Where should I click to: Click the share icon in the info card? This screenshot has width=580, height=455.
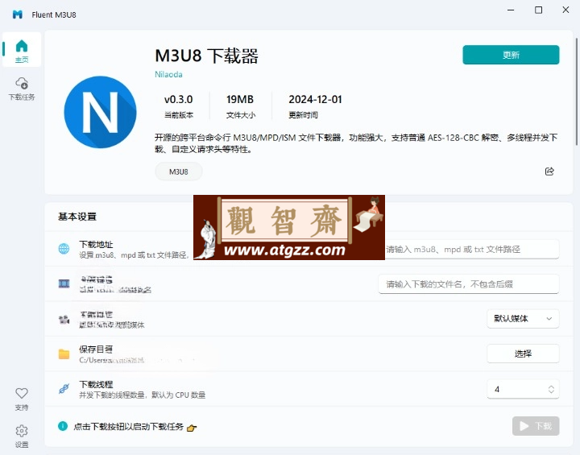(549, 172)
